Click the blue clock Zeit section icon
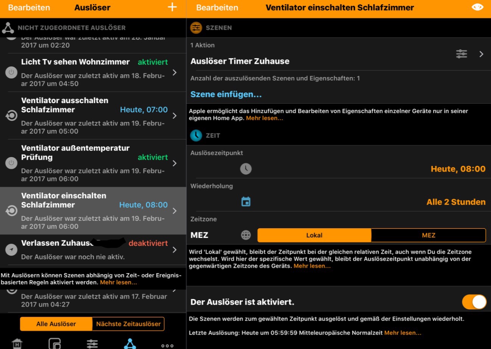 click(196, 135)
